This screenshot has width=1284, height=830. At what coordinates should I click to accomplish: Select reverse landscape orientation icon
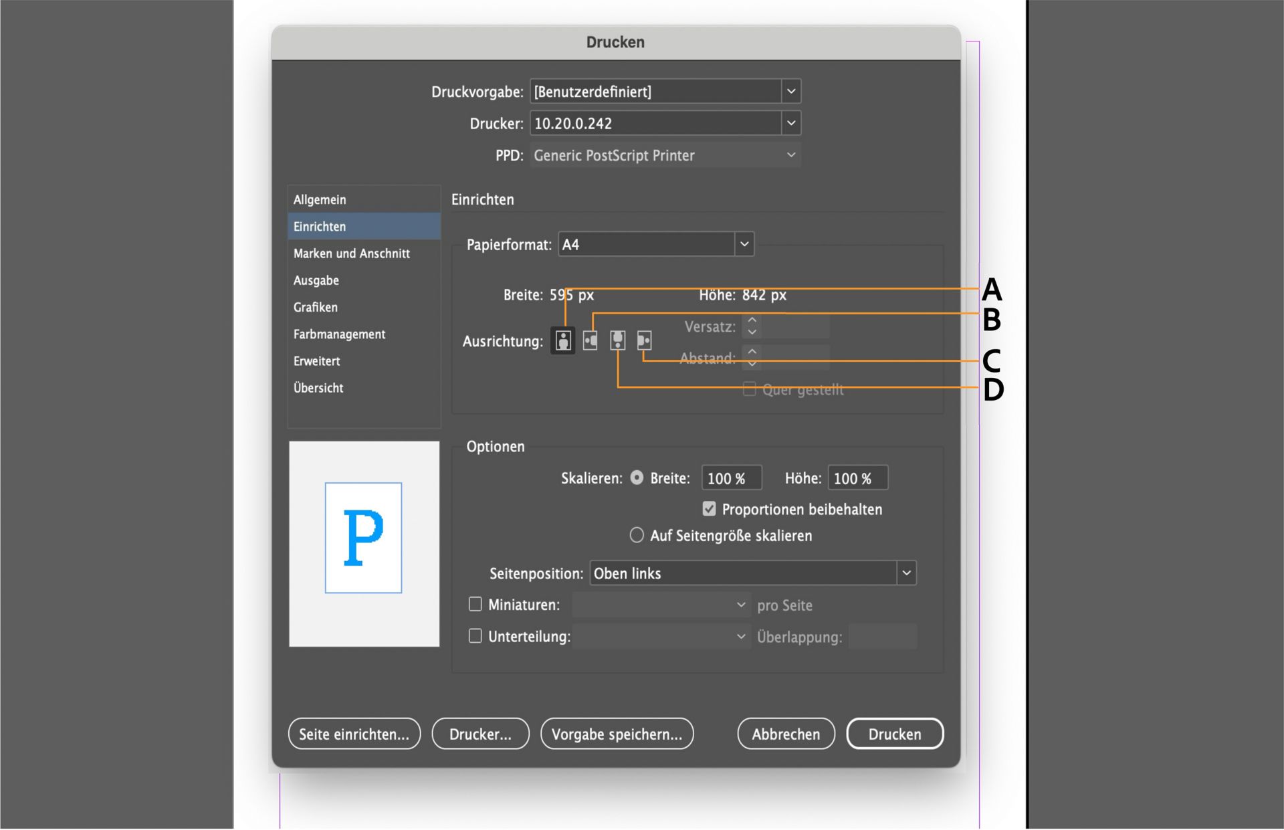644,341
